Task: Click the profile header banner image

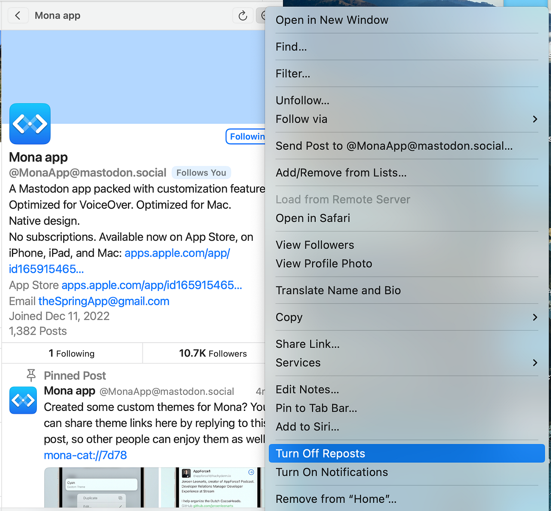Action: pos(134,77)
